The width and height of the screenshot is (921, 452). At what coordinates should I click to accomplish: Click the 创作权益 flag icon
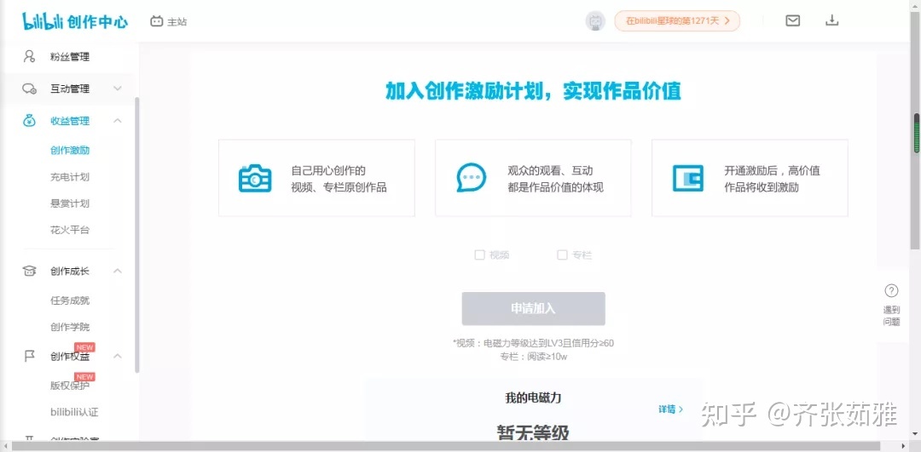pyautogui.click(x=30, y=356)
